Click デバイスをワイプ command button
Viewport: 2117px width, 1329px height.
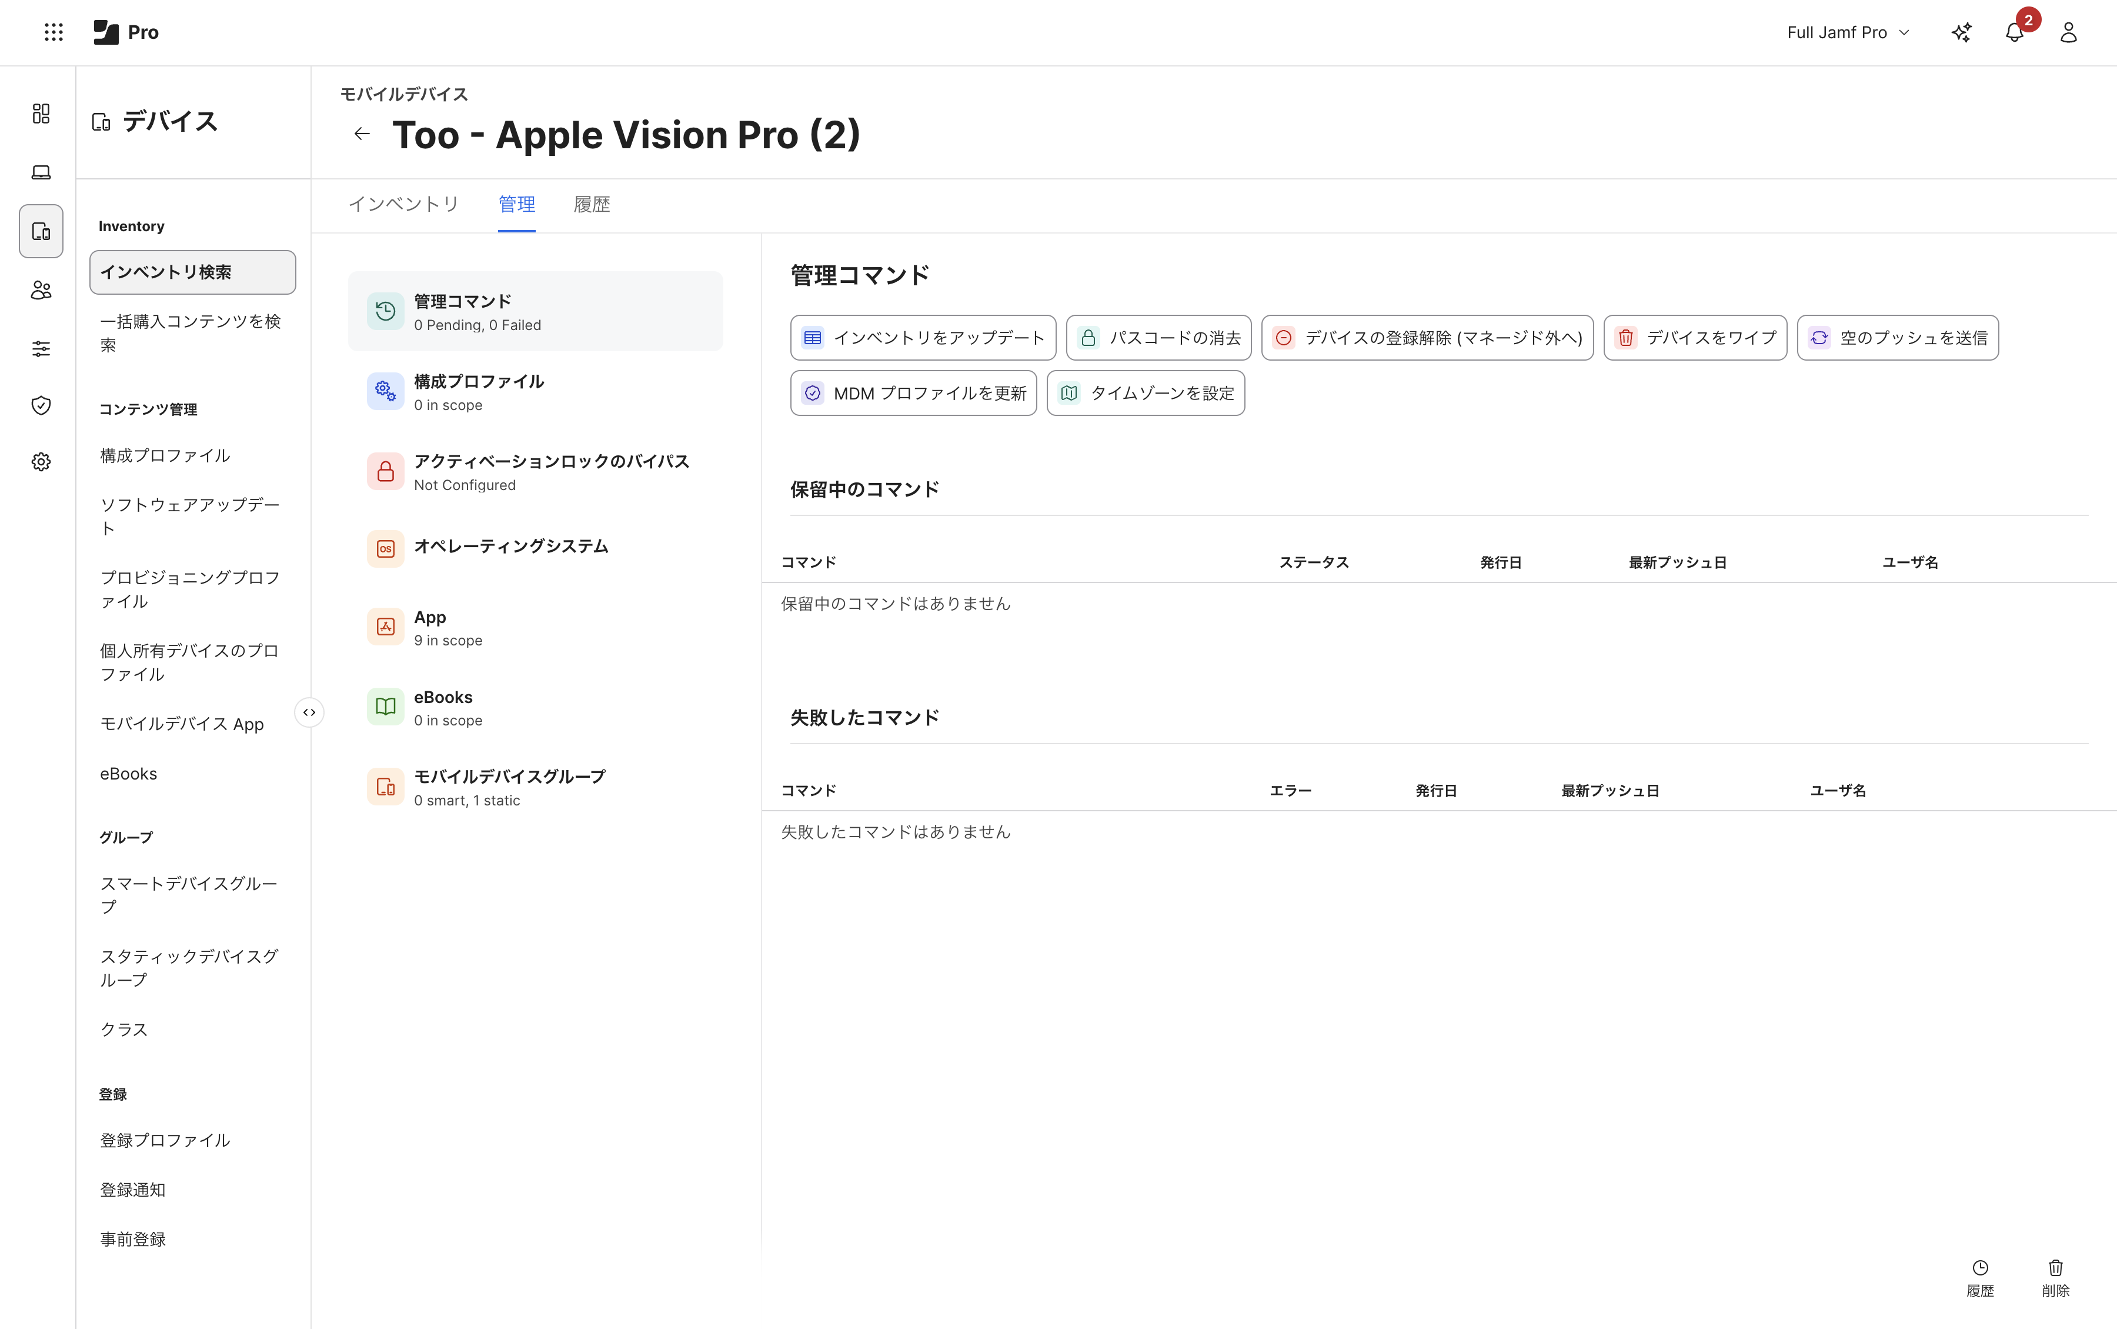[x=1695, y=338]
